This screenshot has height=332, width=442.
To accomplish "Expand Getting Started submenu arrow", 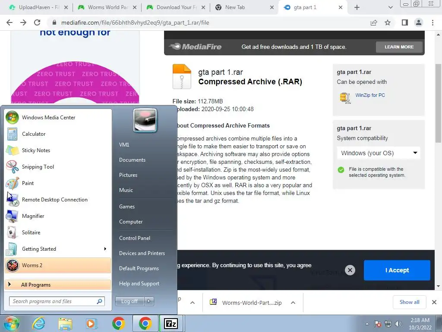I will pos(105,249).
